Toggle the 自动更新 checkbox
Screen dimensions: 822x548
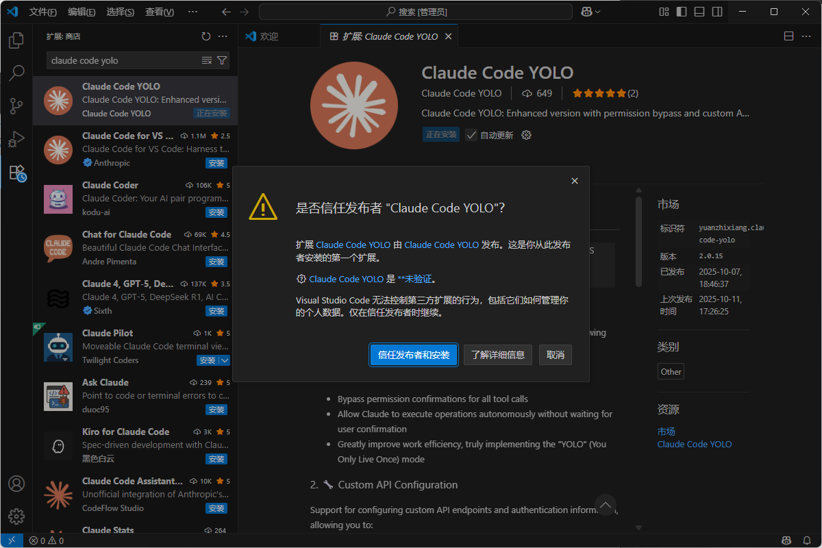[471, 135]
